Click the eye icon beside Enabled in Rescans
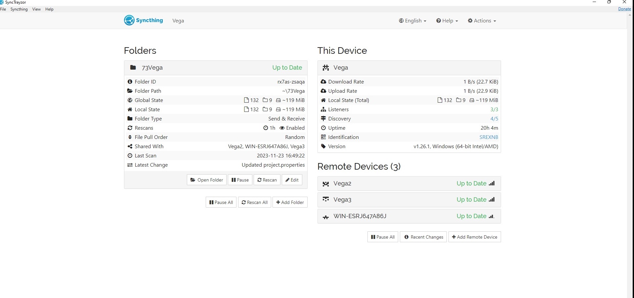This screenshot has height=298, width=634. (282, 128)
